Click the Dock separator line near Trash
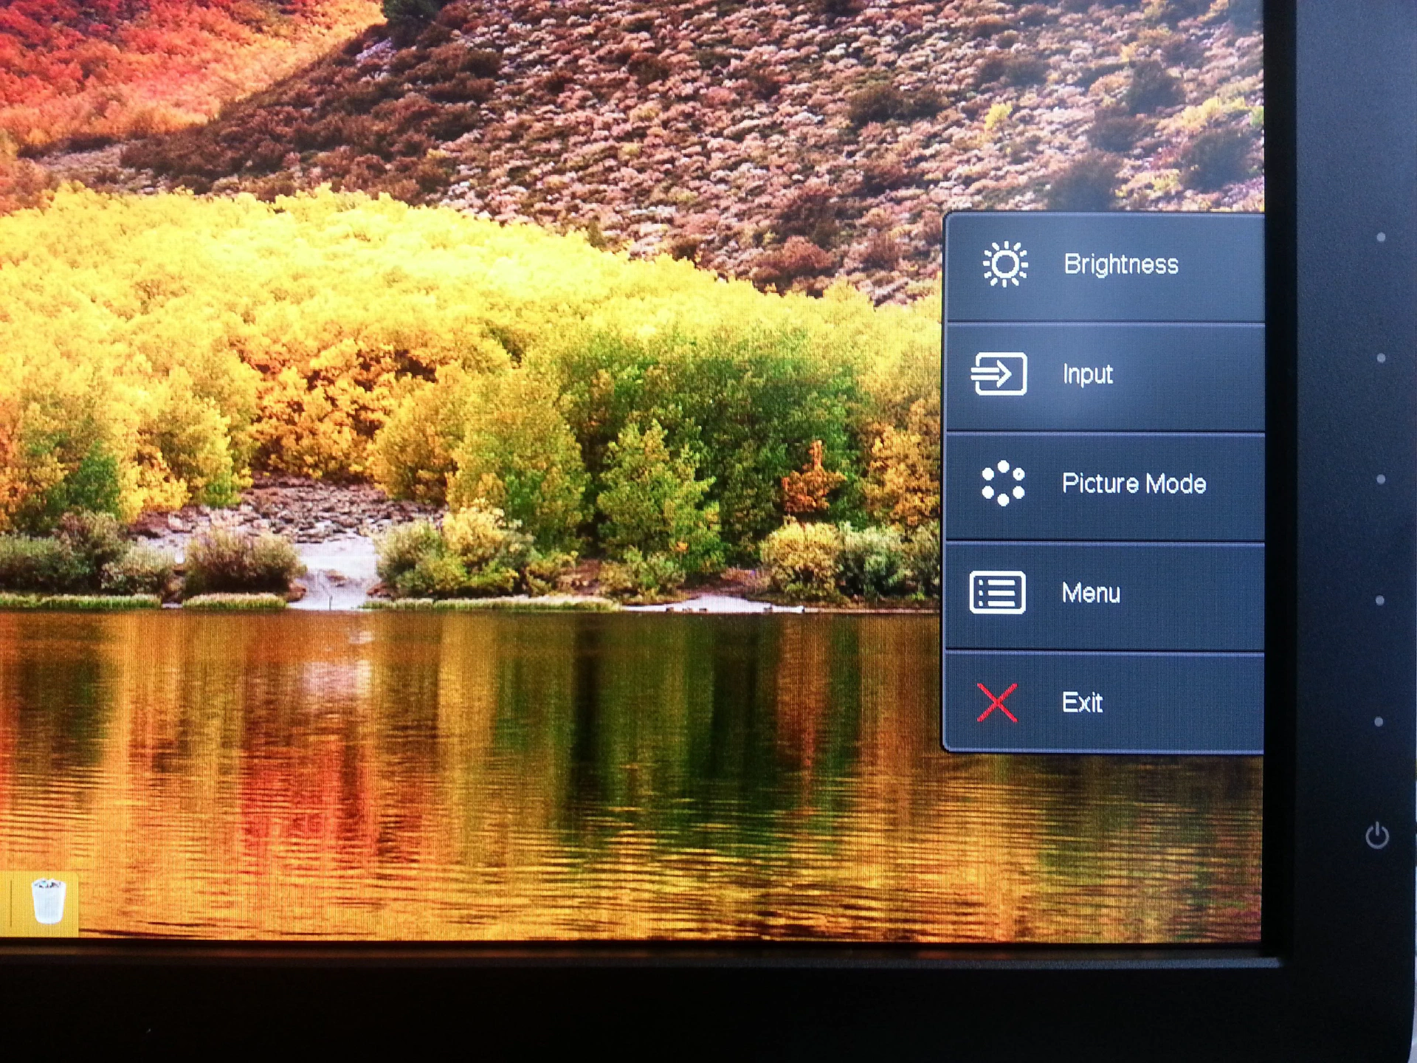Viewport: 1417px width, 1063px height. click(12, 904)
